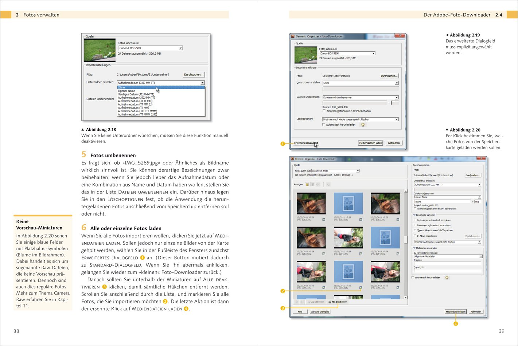The width and height of the screenshot is (518, 346).
Task: Click 'Standard-Dialogfeld' button
Action: click(320, 312)
